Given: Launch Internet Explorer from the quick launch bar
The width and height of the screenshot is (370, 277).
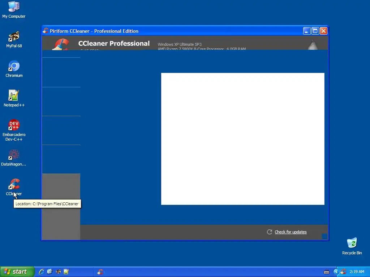Looking at the screenshot, I should 42,272.
